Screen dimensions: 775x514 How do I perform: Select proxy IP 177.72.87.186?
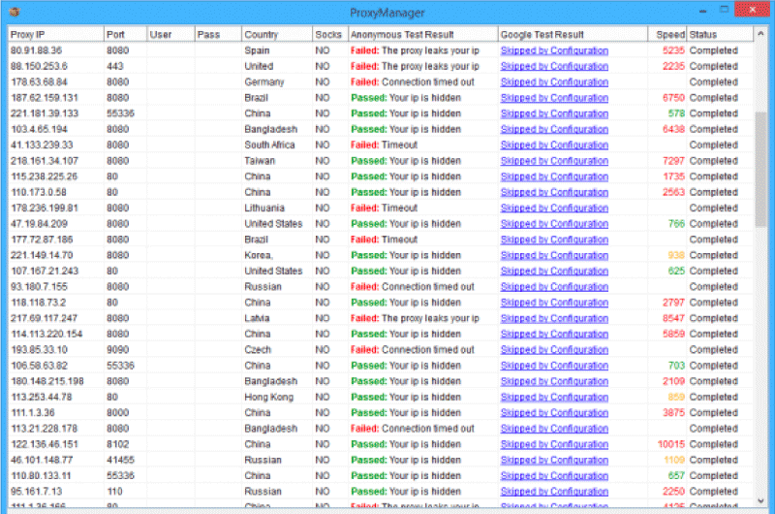(42, 240)
